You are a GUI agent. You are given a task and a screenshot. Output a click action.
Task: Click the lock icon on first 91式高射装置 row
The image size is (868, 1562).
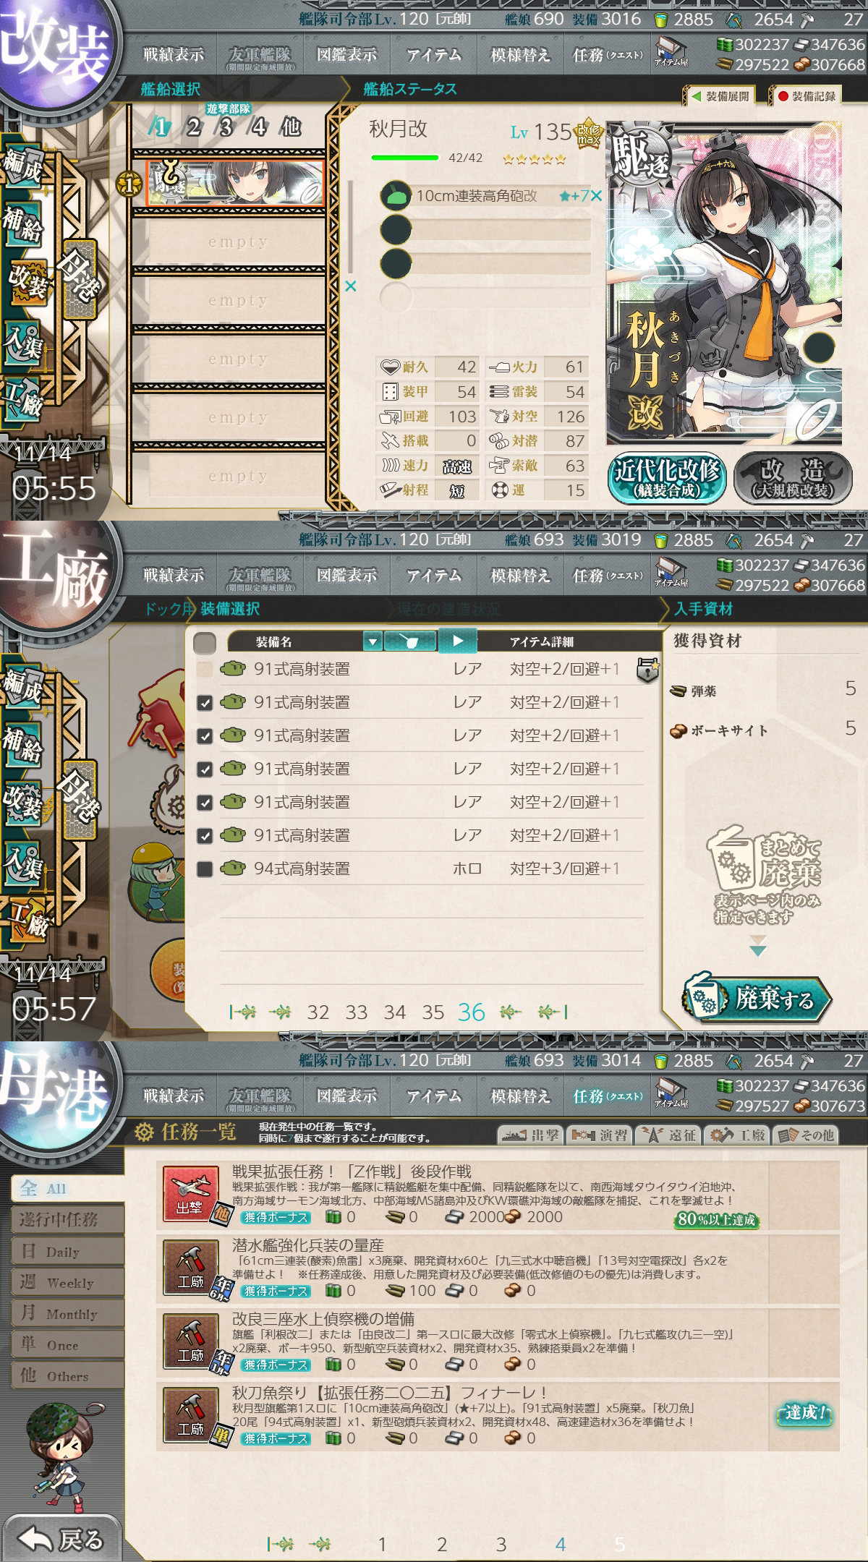pyautogui.click(x=647, y=670)
